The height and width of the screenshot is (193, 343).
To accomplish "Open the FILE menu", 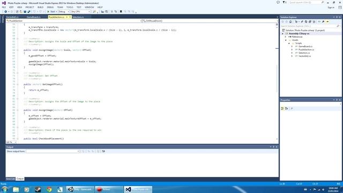I will (4, 7).
